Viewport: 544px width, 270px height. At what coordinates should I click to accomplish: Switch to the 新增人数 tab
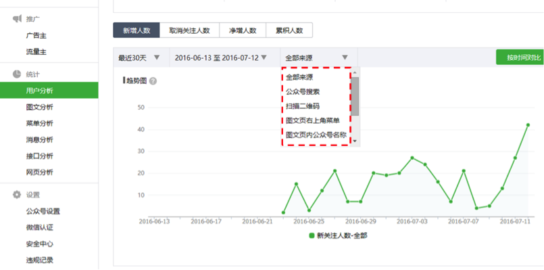click(137, 30)
